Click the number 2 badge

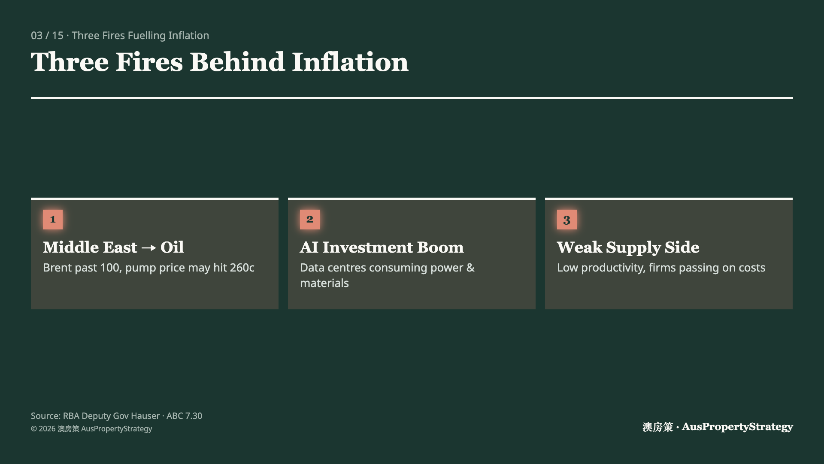tap(310, 220)
